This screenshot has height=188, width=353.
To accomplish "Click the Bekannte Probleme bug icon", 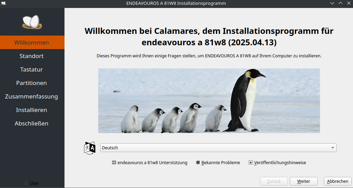I will click(x=198, y=162).
